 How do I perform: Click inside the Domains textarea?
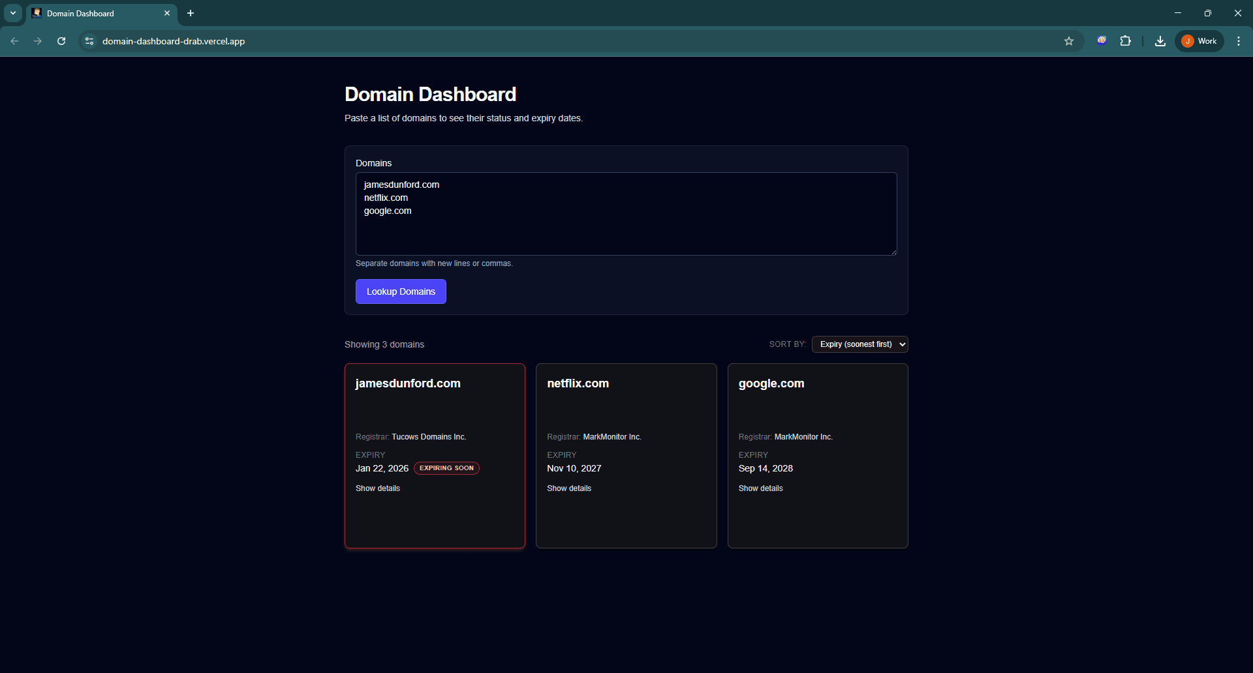click(x=626, y=214)
